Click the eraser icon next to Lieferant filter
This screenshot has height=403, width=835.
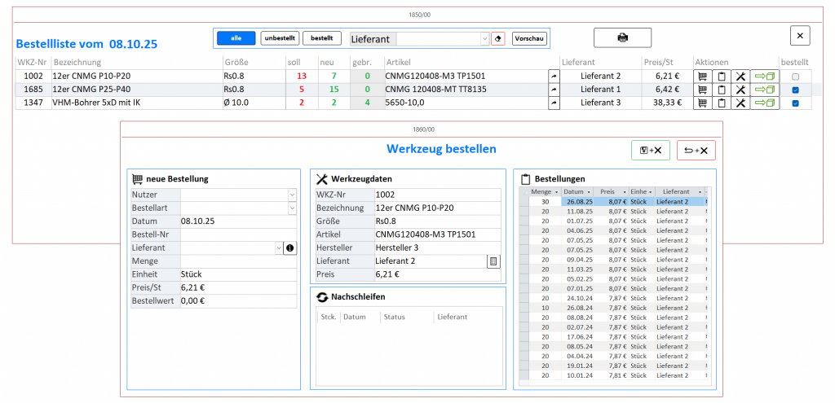pyautogui.click(x=499, y=38)
